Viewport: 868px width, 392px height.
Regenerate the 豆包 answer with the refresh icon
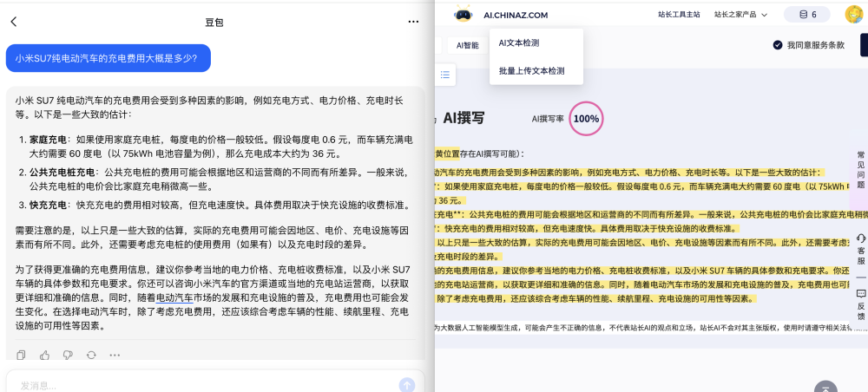pos(91,355)
